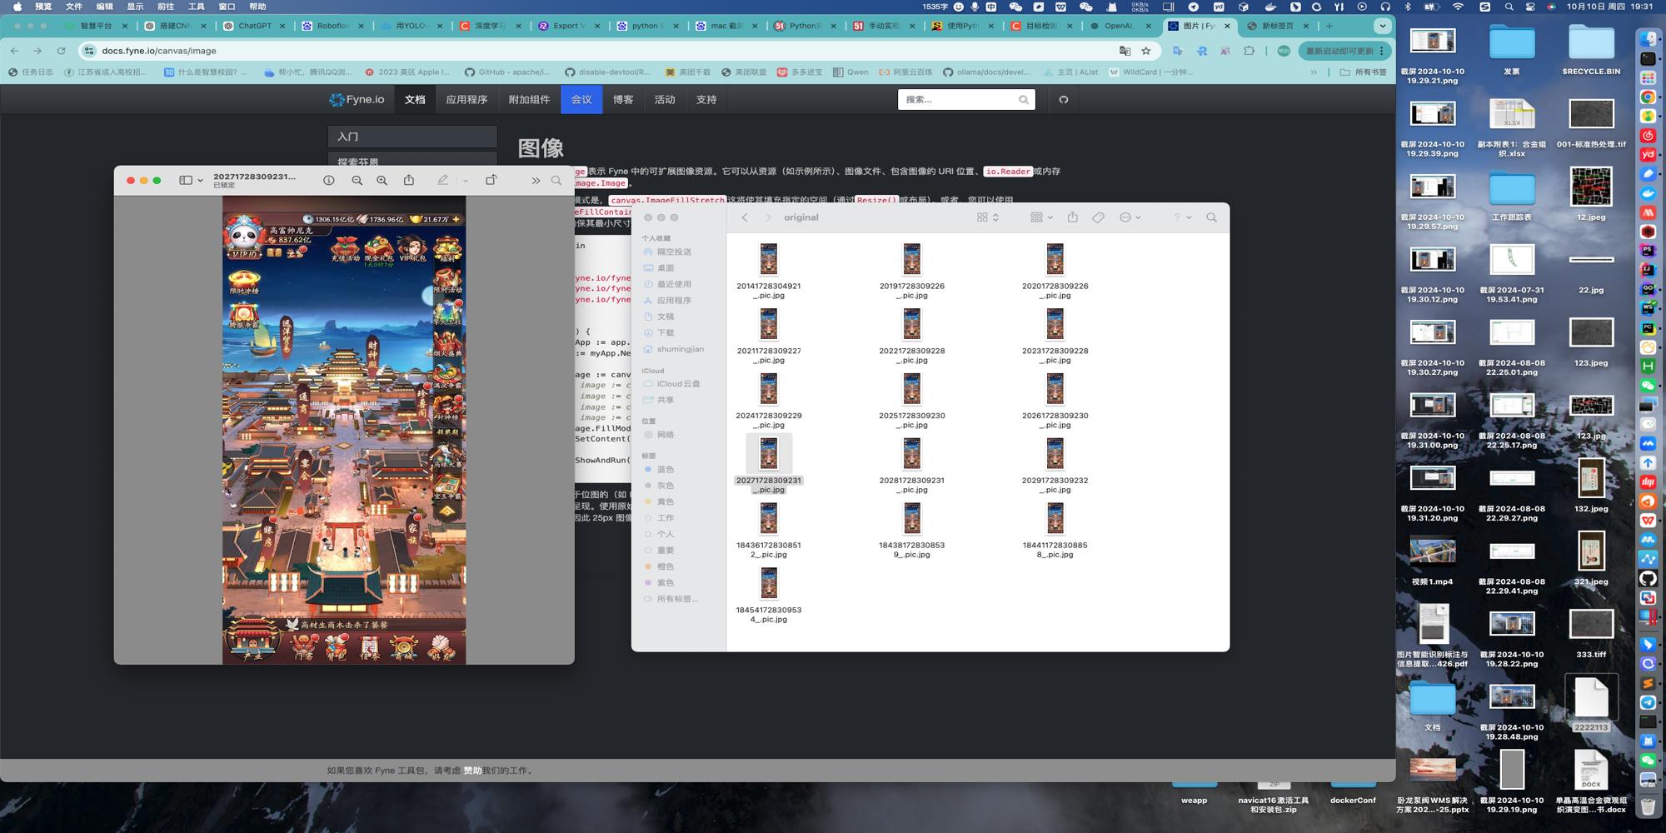Screen dimensions: 1666x833
Task: Click the 赞助 sponsor link
Action: click(472, 771)
